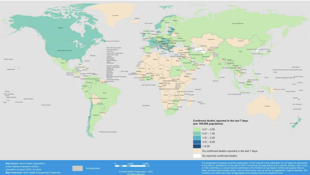Click the 0.01 - 0.50 legend color swatch
This screenshot has width=310, height=175.
point(196,129)
